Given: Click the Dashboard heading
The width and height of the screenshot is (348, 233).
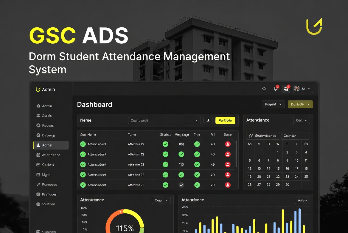Looking at the screenshot, I should [94, 105].
